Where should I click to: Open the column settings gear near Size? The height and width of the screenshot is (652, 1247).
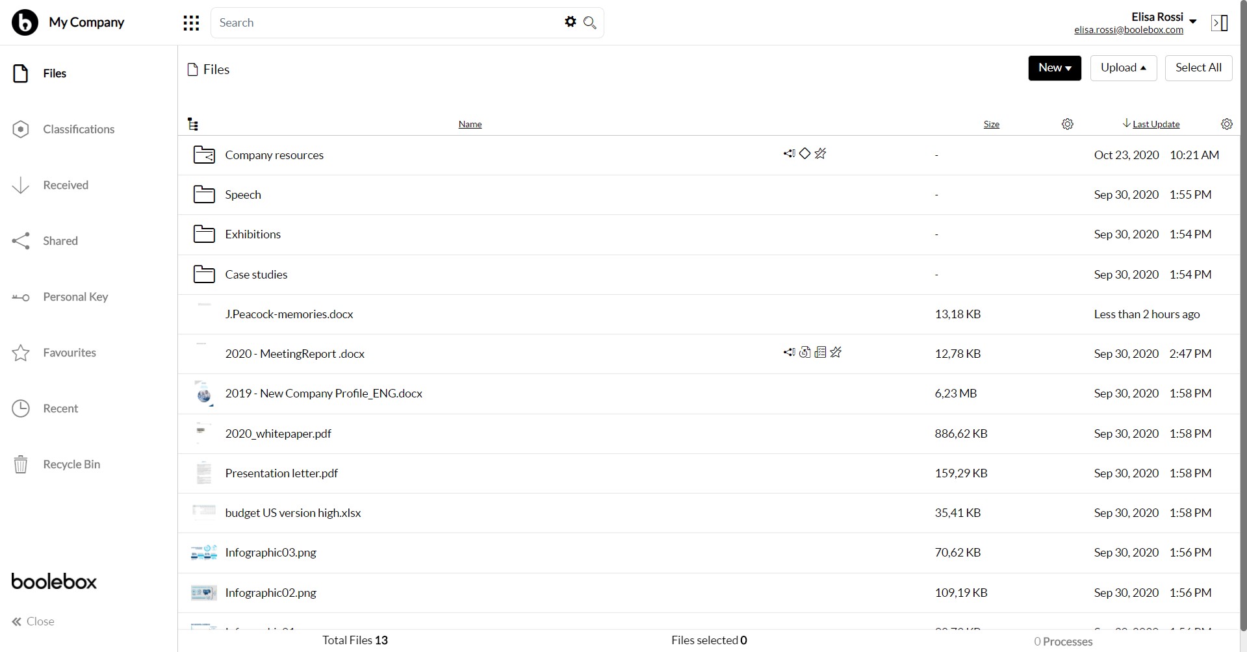pos(1067,123)
